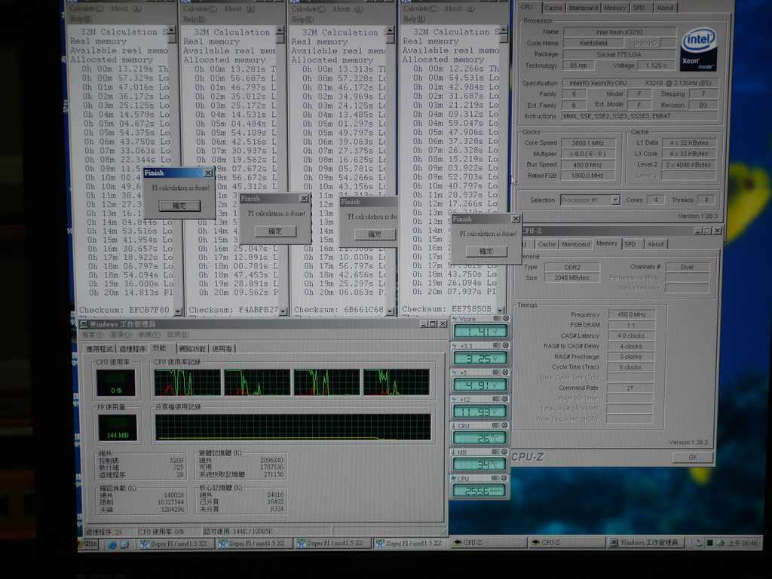Confirm 確定 in the rightmost Finish dialog

pyautogui.click(x=486, y=252)
